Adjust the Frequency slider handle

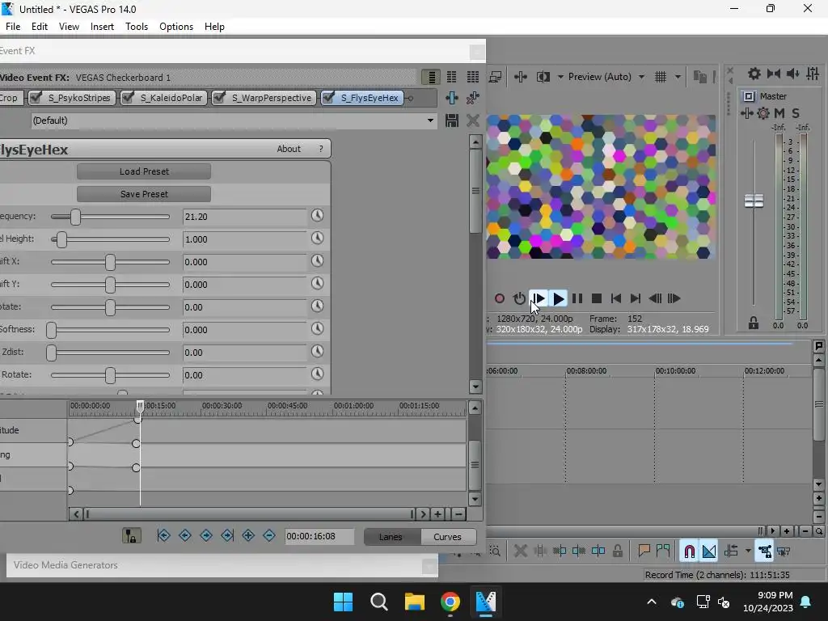point(75,217)
